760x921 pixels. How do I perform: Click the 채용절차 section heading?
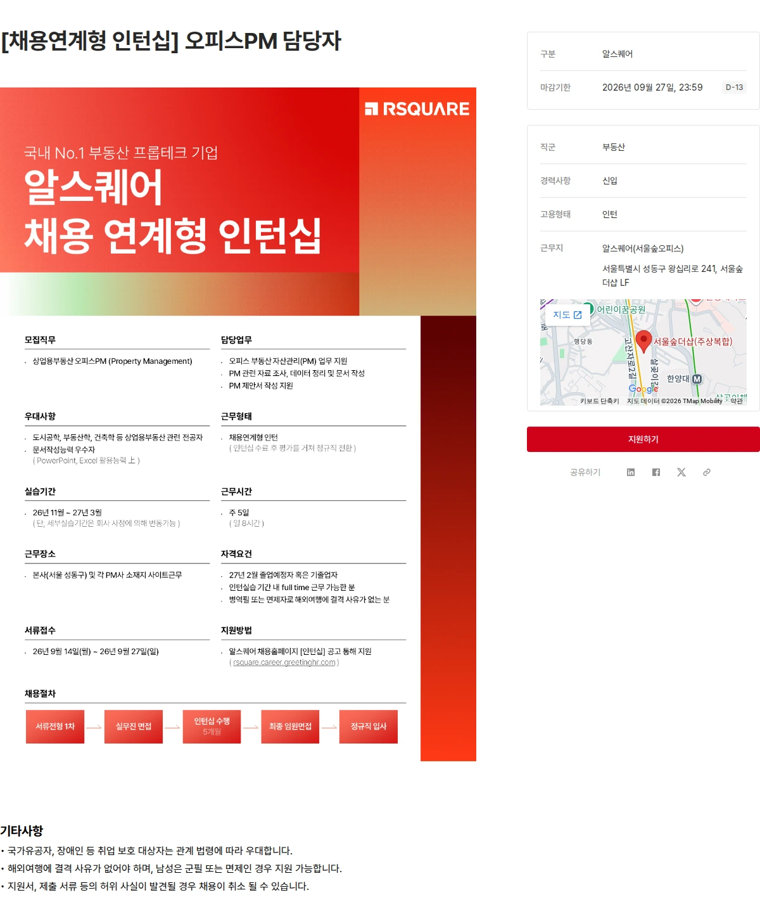pyautogui.click(x=40, y=693)
